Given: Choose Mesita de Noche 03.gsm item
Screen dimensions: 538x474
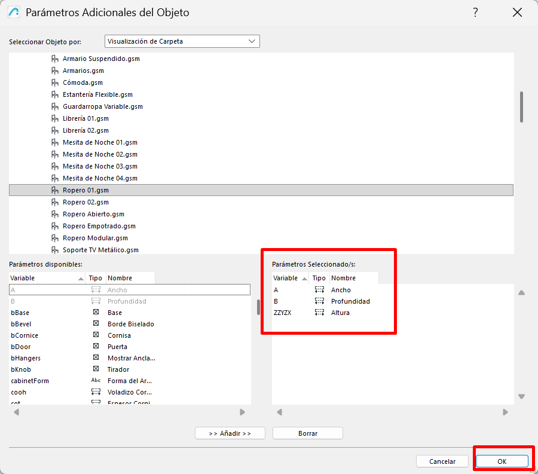Looking at the screenshot, I should coord(100,166).
